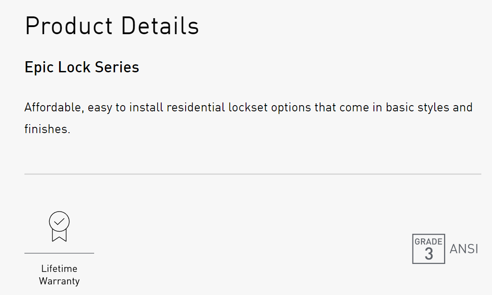Select the Epic Lock Series subheading
The image size is (492, 295).
[x=82, y=67]
